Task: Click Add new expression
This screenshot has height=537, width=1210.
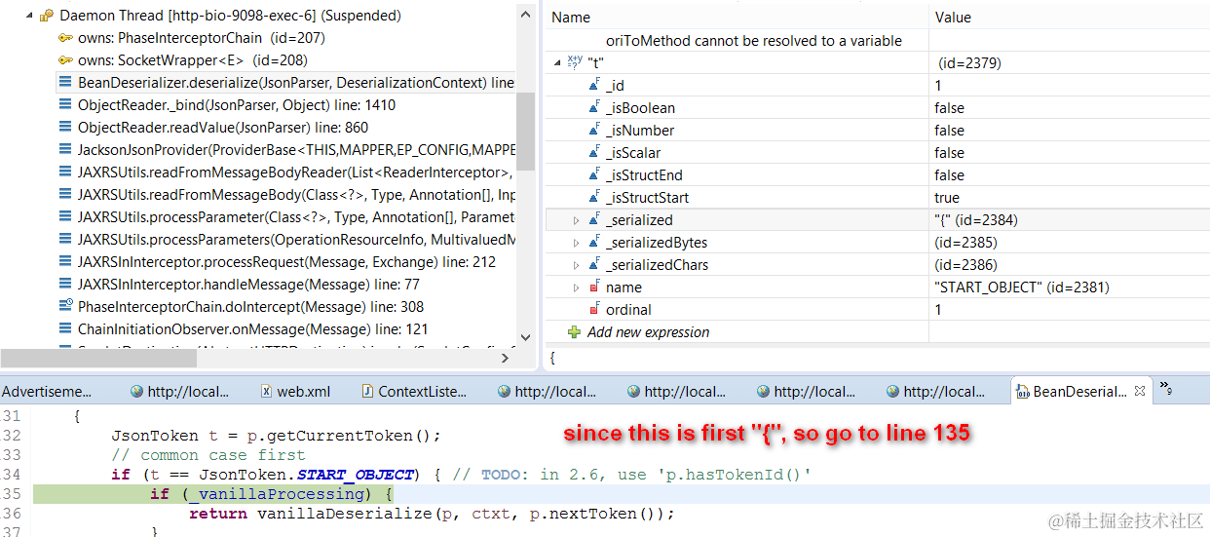Action: coord(648,332)
